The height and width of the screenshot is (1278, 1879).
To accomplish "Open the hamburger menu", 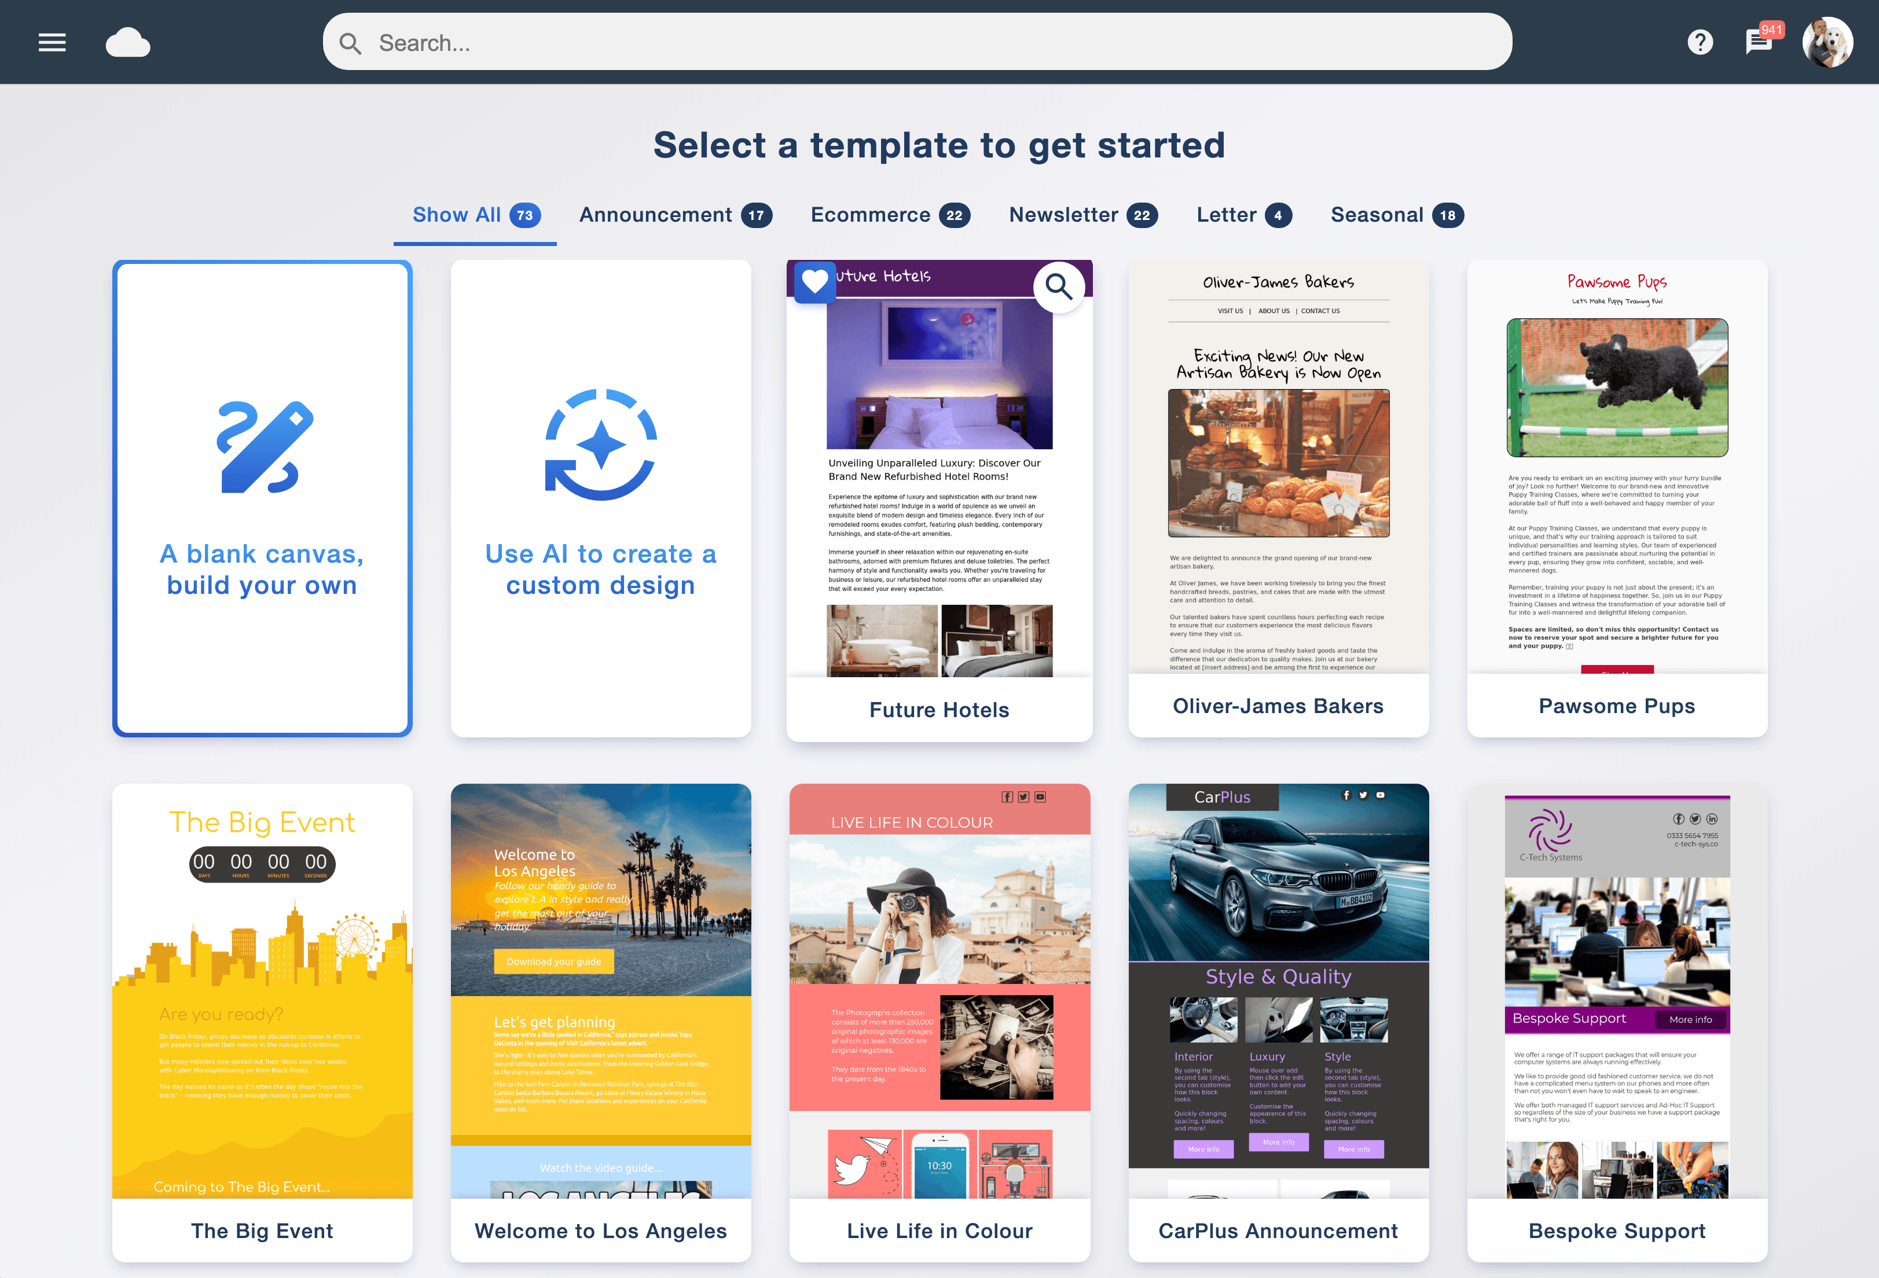I will pos(52,42).
